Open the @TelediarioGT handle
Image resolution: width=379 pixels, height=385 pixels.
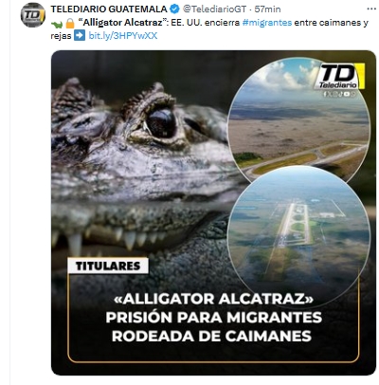[214, 9]
